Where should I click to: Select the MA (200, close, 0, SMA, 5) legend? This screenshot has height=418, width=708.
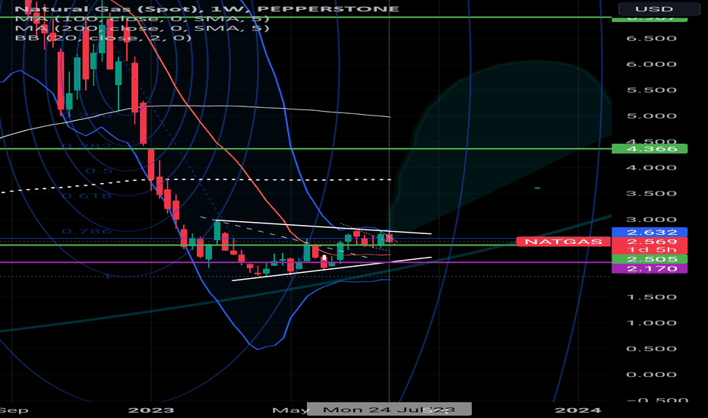[x=142, y=28]
